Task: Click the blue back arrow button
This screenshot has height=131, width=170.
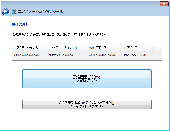Action: point(5,12)
